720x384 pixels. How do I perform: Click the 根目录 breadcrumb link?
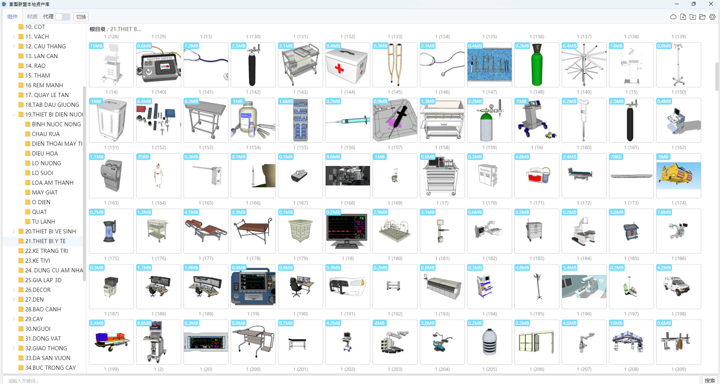[x=97, y=29]
